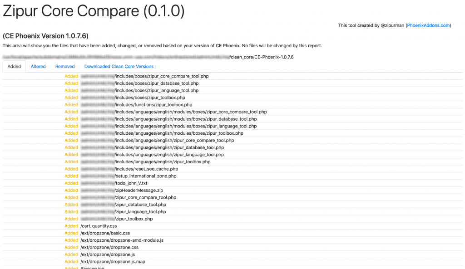The height and width of the screenshot is (269, 465).
Task: Follow the PhoenixAddons.com link
Action: coord(428,25)
